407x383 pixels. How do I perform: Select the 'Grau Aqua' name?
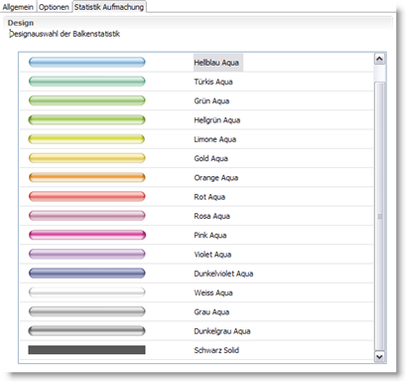click(x=211, y=312)
